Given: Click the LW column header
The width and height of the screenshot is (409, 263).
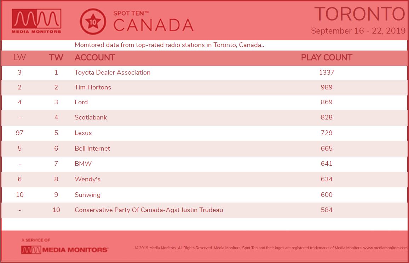Looking at the screenshot, I should click(19, 57).
